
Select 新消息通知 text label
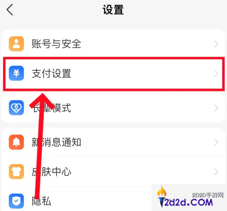56,142
